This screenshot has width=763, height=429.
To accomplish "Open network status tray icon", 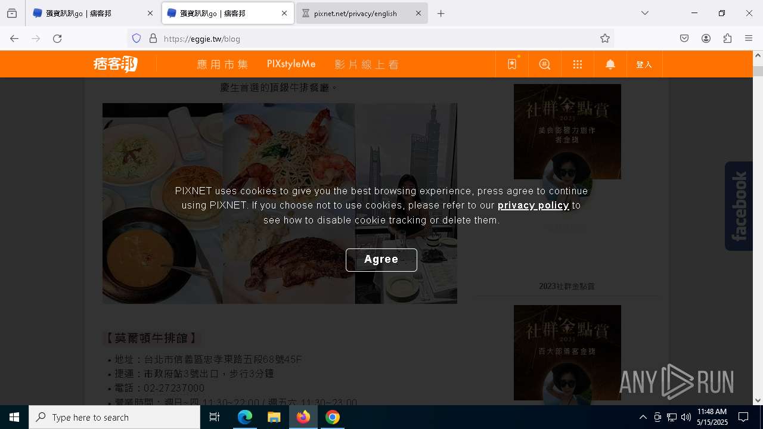I will (x=672, y=417).
